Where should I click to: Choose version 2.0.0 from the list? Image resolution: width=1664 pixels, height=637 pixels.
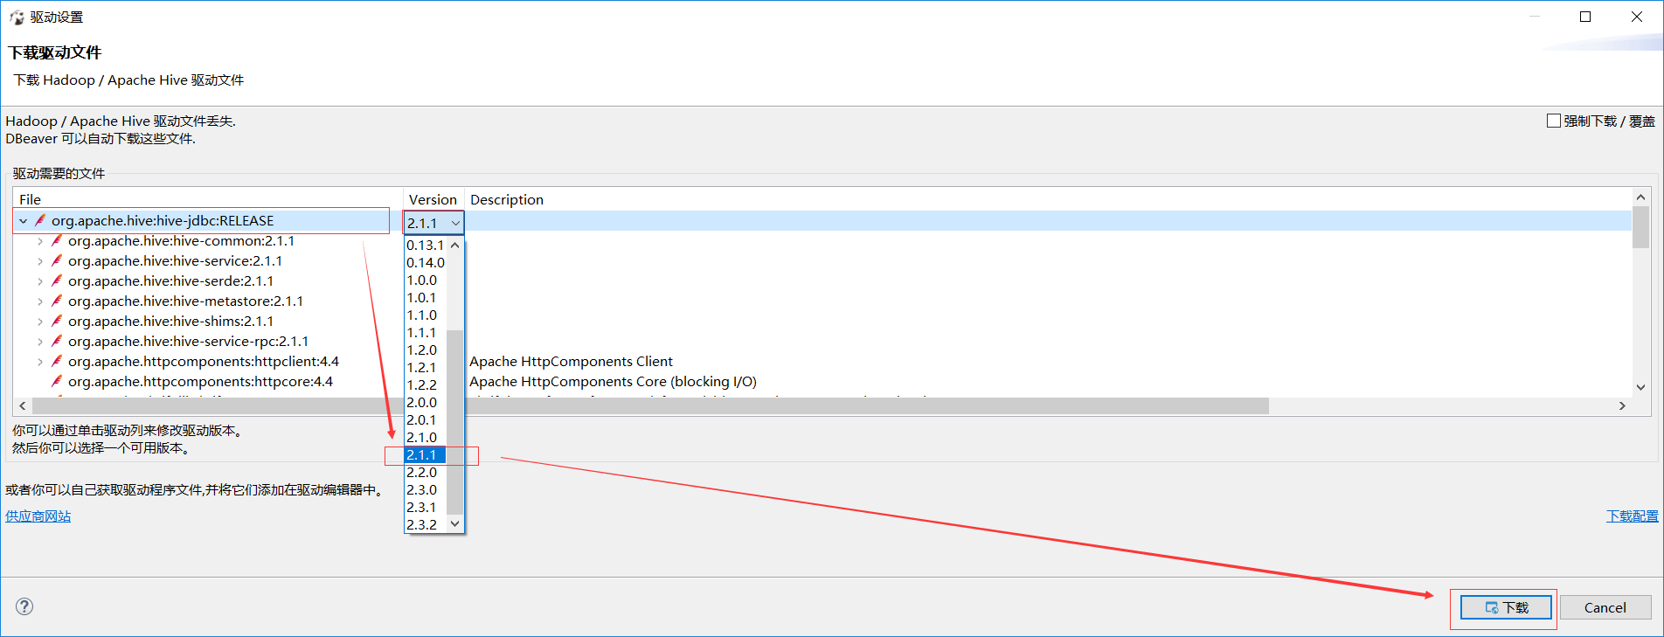tap(426, 403)
